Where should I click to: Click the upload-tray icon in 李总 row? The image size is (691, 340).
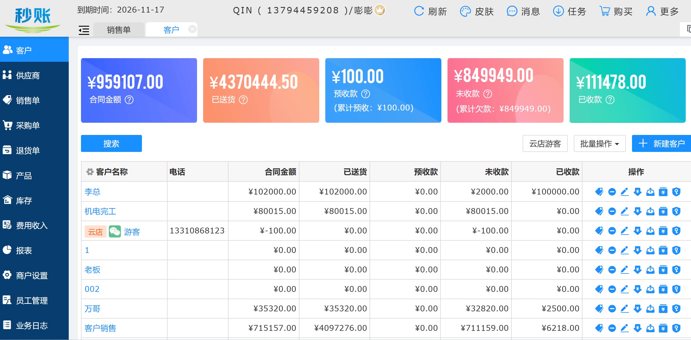click(x=650, y=192)
